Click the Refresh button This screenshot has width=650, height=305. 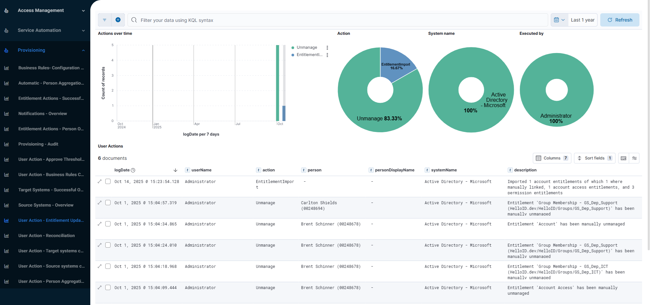click(x=619, y=20)
